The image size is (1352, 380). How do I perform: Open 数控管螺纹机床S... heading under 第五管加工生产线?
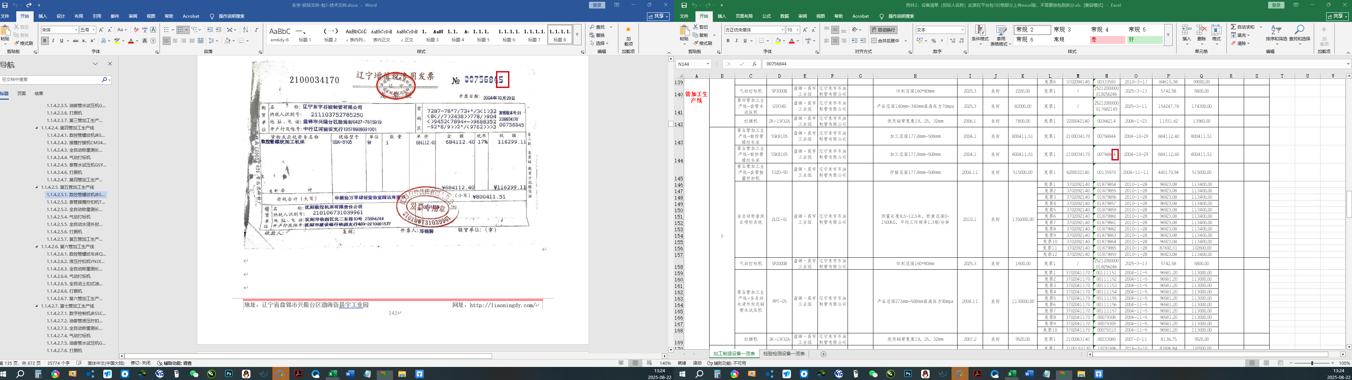click(76, 194)
